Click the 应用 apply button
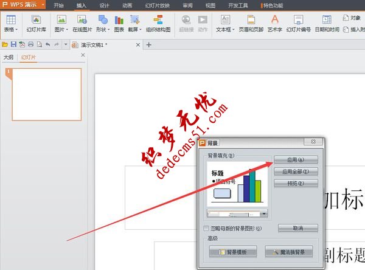 (296, 160)
